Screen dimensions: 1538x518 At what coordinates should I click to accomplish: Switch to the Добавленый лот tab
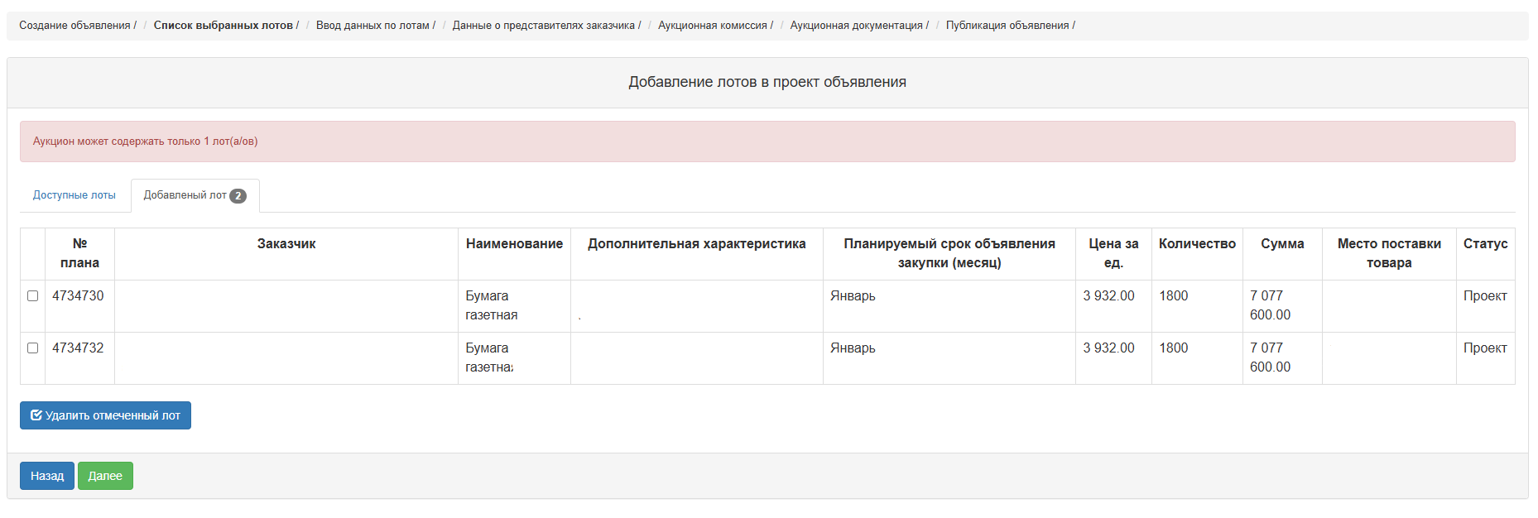pyautogui.click(x=185, y=195)
